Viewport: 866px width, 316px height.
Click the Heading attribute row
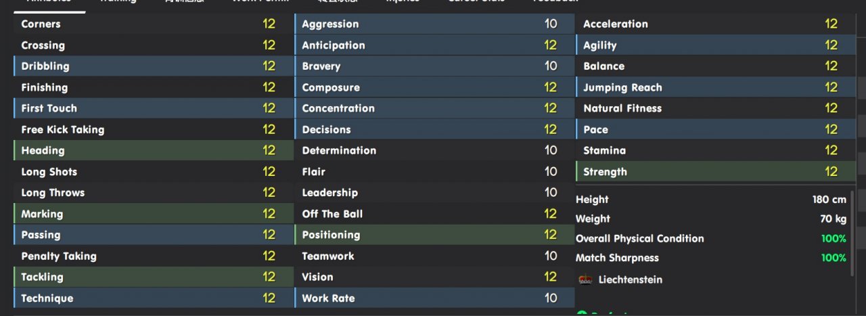click(152, 150)
